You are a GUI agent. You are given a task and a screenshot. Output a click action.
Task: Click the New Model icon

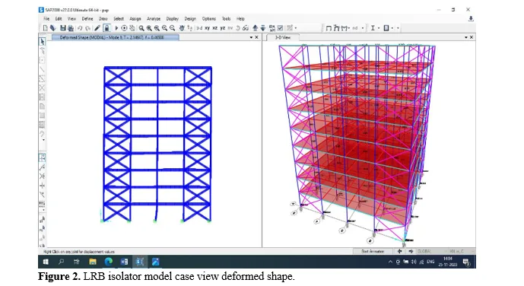point(45,28)
